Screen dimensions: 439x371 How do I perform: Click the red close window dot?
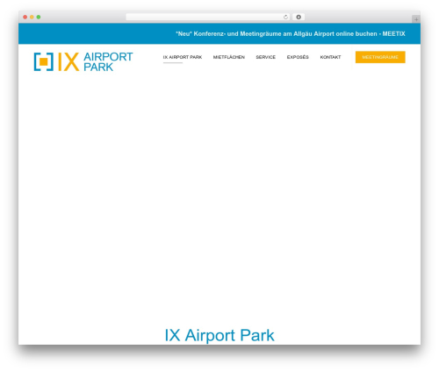[25, 18]
